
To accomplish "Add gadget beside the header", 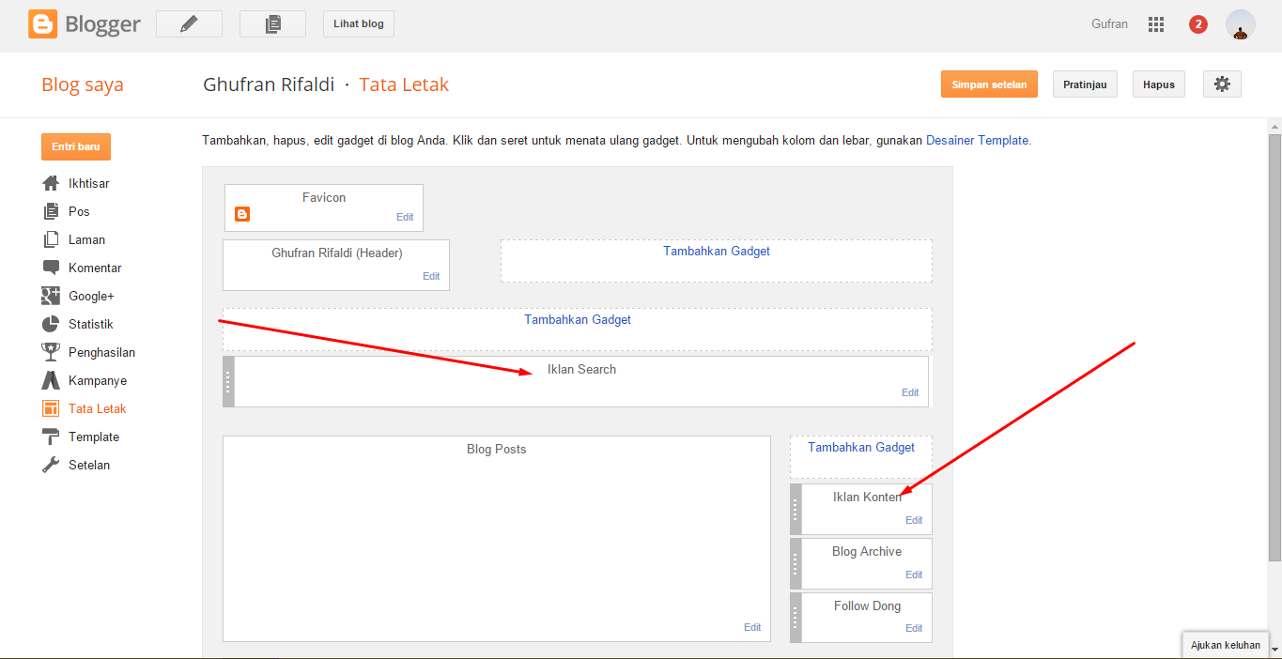I will [717, 251].
